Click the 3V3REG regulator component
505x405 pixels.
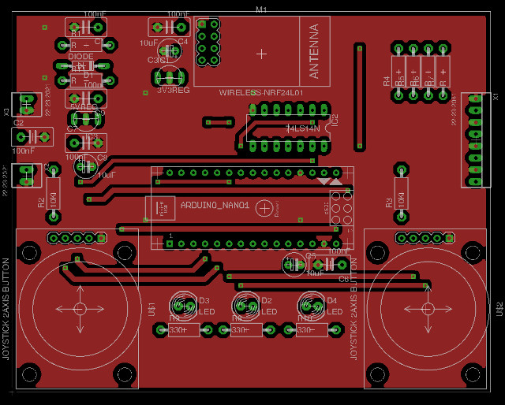pos(168,76)
